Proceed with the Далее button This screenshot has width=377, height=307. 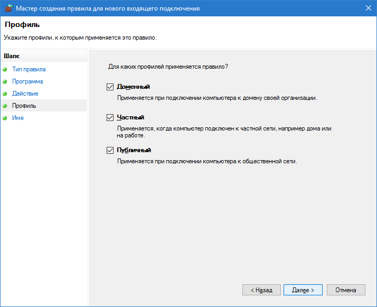click(x=303, y=290)
